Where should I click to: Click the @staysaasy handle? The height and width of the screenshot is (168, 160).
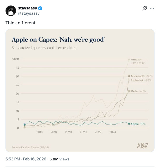click(x=28, y=13)
